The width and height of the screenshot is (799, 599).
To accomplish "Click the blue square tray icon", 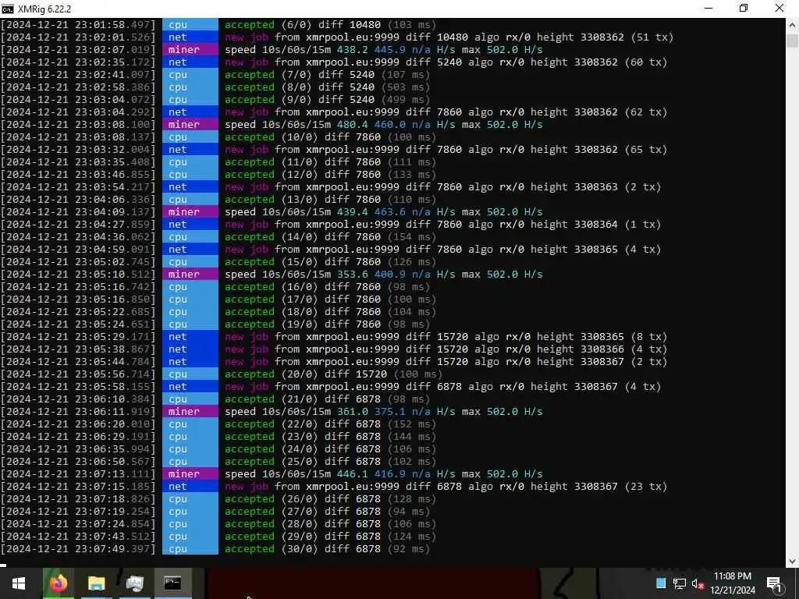I will [661, 583].
